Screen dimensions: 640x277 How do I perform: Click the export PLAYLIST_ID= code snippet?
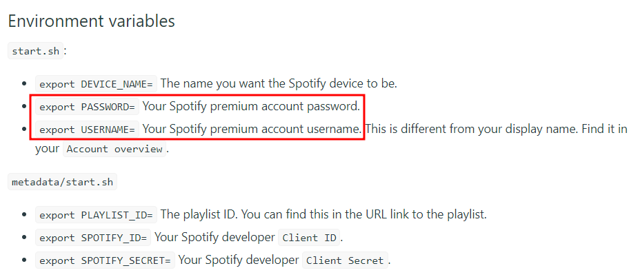[x=97, y=214]
